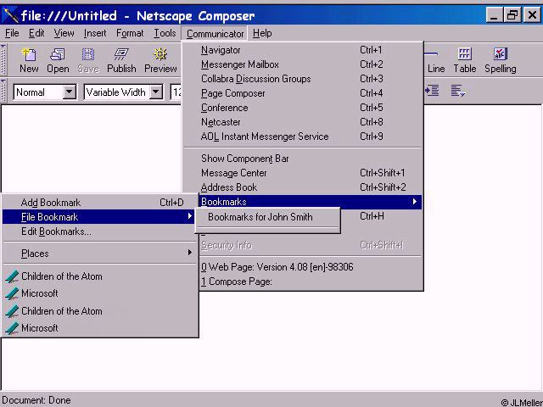Click the Publish toolbar icon

pyautogui.click(x=121, y=60)
